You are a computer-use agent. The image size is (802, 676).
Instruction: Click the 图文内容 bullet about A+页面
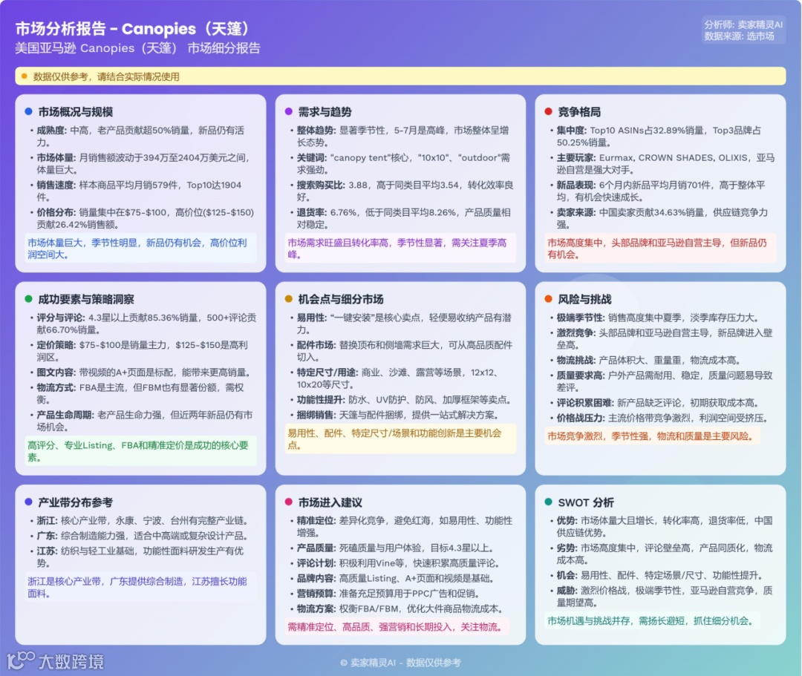tap(143, 373)
